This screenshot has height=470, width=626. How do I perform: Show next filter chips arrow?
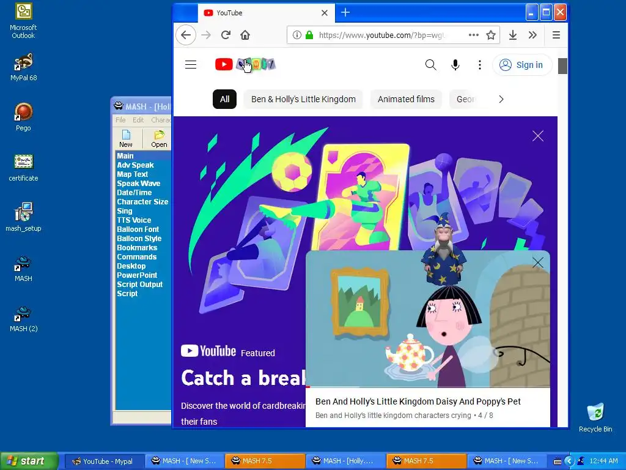[501, 99]
